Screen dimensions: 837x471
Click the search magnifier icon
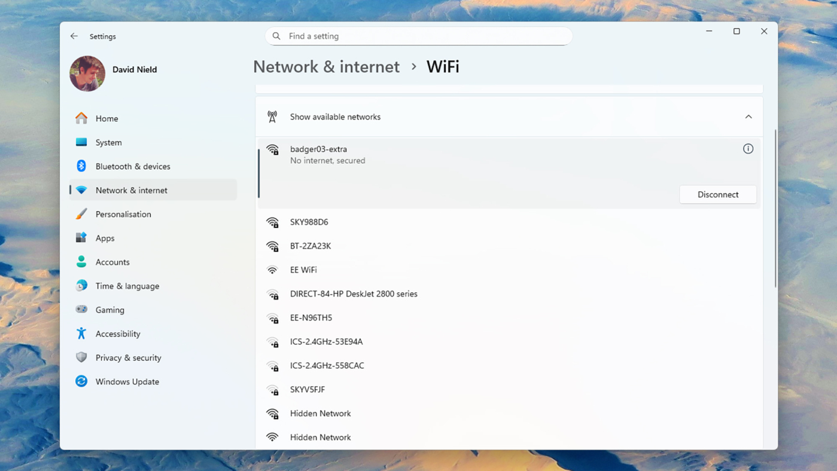pyautogui.click(x=276, y=36)
